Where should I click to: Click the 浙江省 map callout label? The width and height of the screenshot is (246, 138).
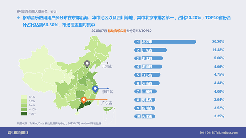click(108, 92)
